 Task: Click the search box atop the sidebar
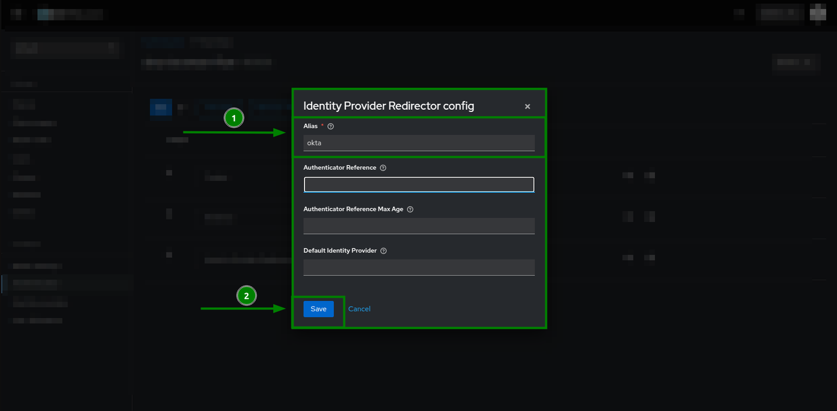(x=65, y=48)
